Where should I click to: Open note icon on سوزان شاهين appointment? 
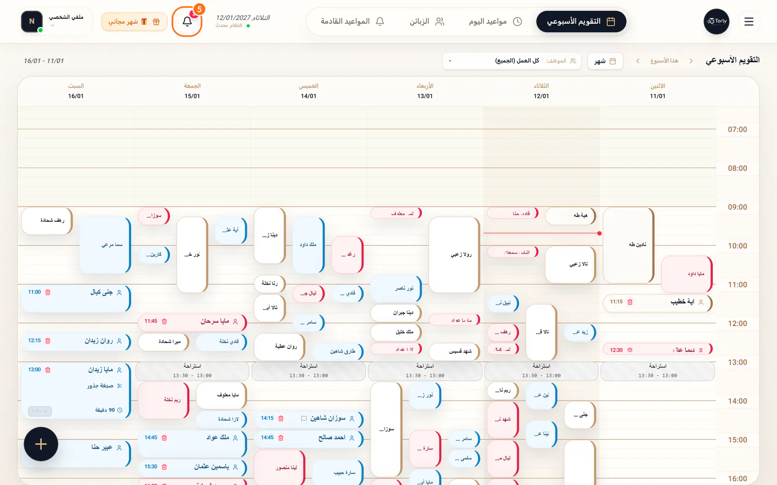(x=304, y=418)
